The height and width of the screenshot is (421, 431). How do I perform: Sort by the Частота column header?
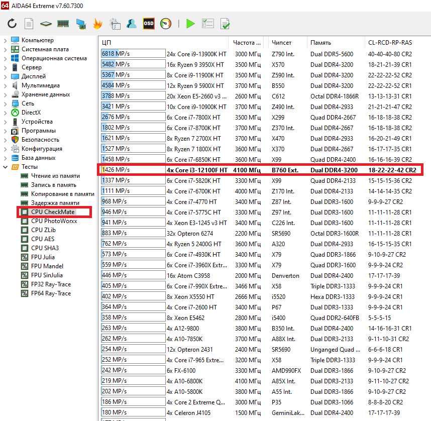246,43
